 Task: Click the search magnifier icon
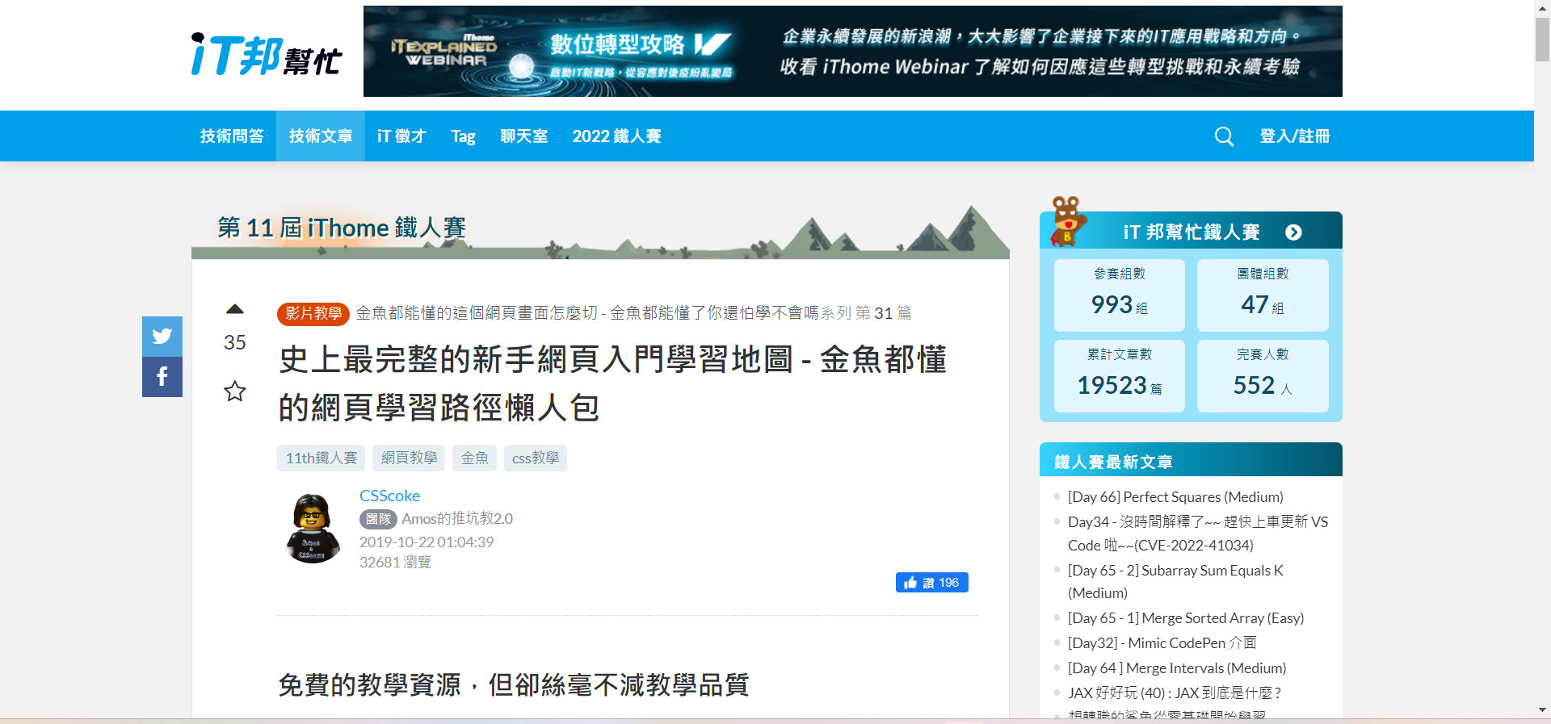point(1224,136)
